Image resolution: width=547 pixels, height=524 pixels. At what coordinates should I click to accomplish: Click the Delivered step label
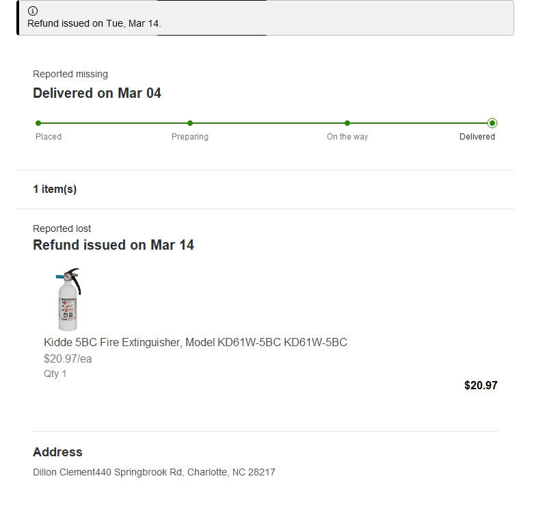pyautogui.click(x=477, y=137)
